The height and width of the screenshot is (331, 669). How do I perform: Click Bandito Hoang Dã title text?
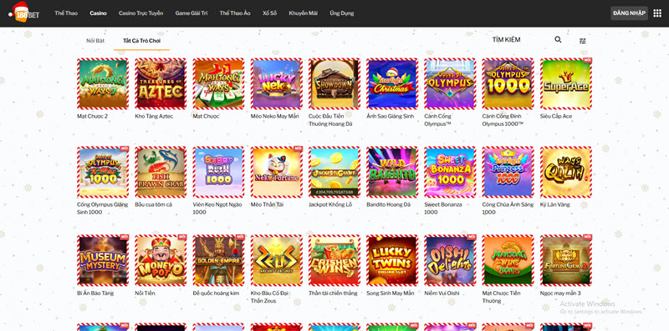(x=388, y=204)
